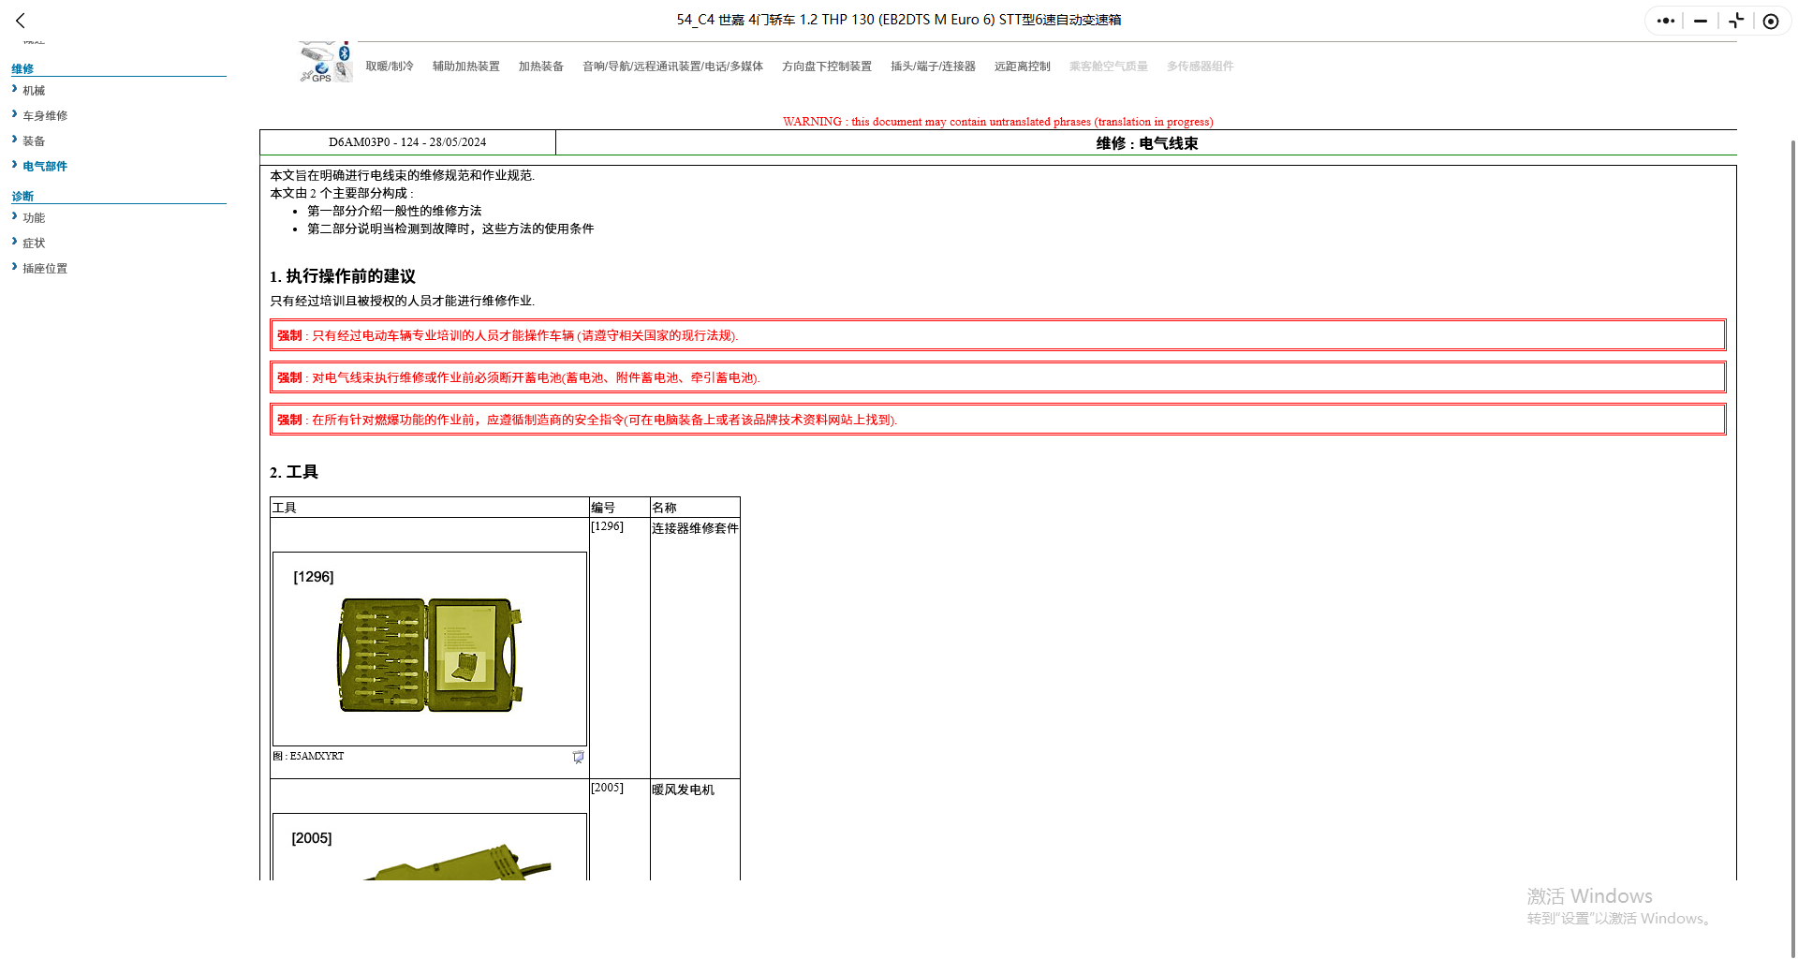Click the page's vertical scrollbar

click(x=1792, y=548)
